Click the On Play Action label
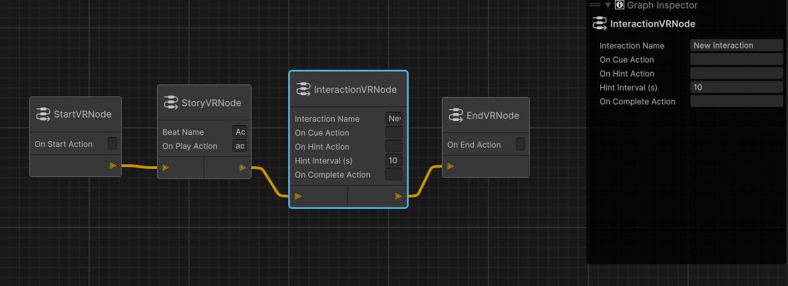The width and height of the screenshot is (788, 286). coord(190,146)
